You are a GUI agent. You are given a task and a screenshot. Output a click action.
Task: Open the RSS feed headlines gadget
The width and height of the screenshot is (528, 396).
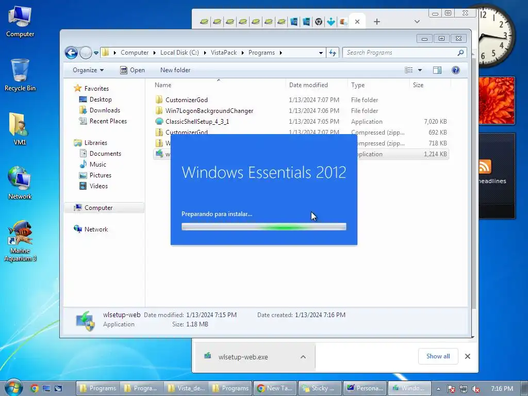click(x=497, y=175)
